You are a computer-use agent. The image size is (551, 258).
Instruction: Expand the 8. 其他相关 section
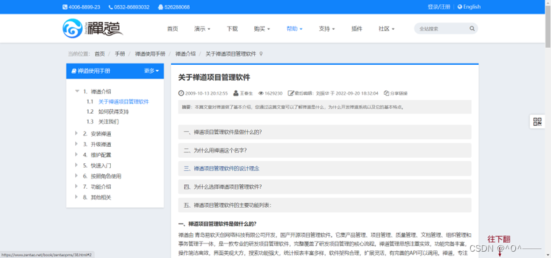(76, 197)
